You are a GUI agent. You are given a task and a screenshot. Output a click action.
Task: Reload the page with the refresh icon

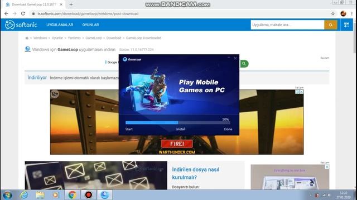23,13
